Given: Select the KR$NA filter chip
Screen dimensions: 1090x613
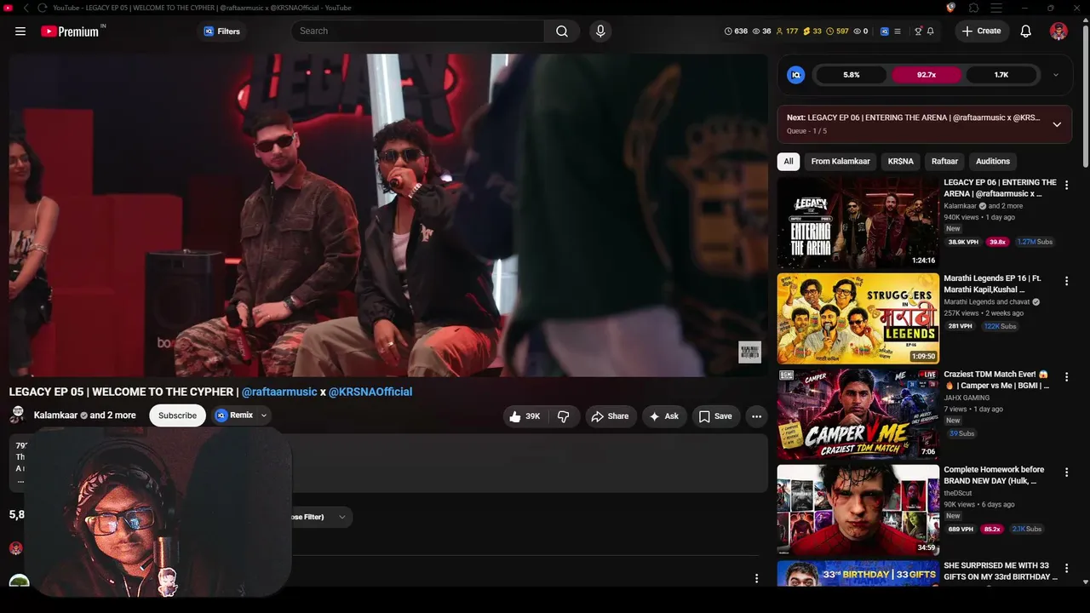Looking at the screenshot, I should [901, 161].
